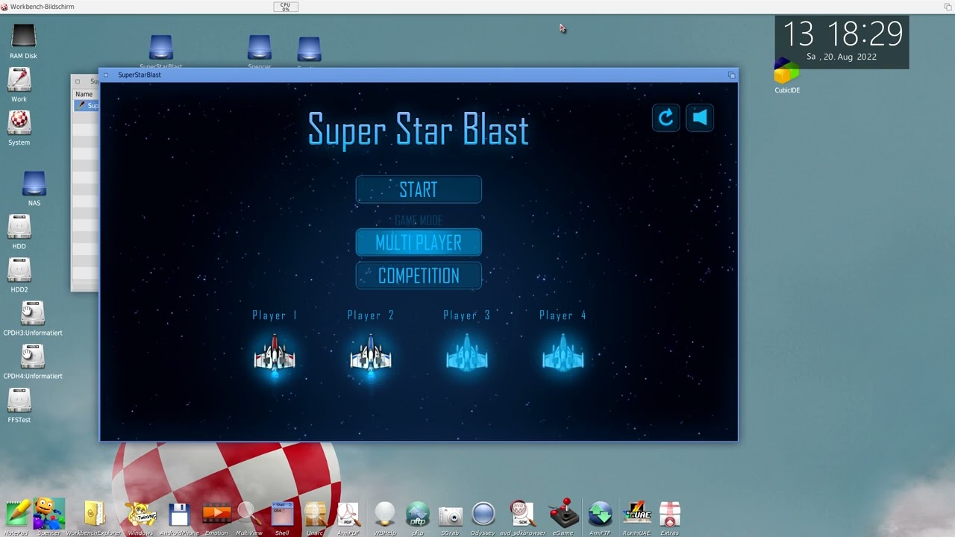The width and height of the screenshot is (955, 537).
Task: Launch TwinVNC Windows from the dock
Action: point(140,516)
